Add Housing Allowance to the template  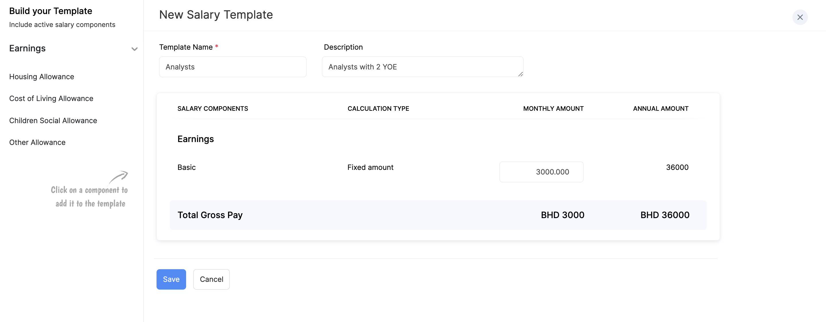[x=42, y=77]
